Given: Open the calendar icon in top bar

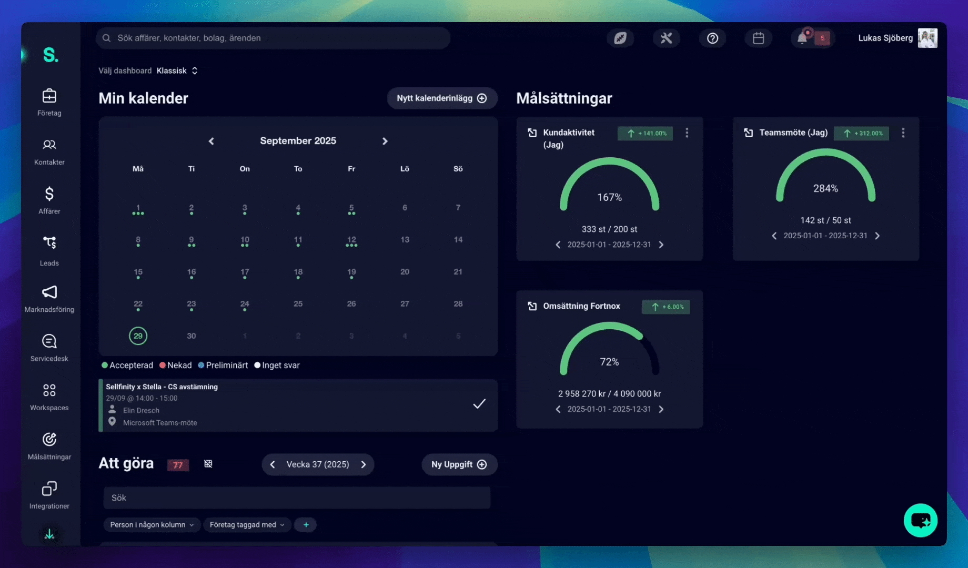Looking at the screenshot, I should click(x=758, y=38).
